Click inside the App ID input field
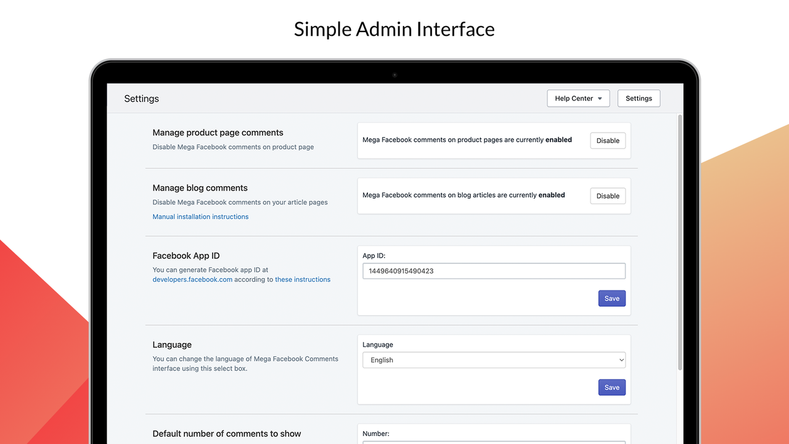This screenshot has width=789, height=444. 493,271
